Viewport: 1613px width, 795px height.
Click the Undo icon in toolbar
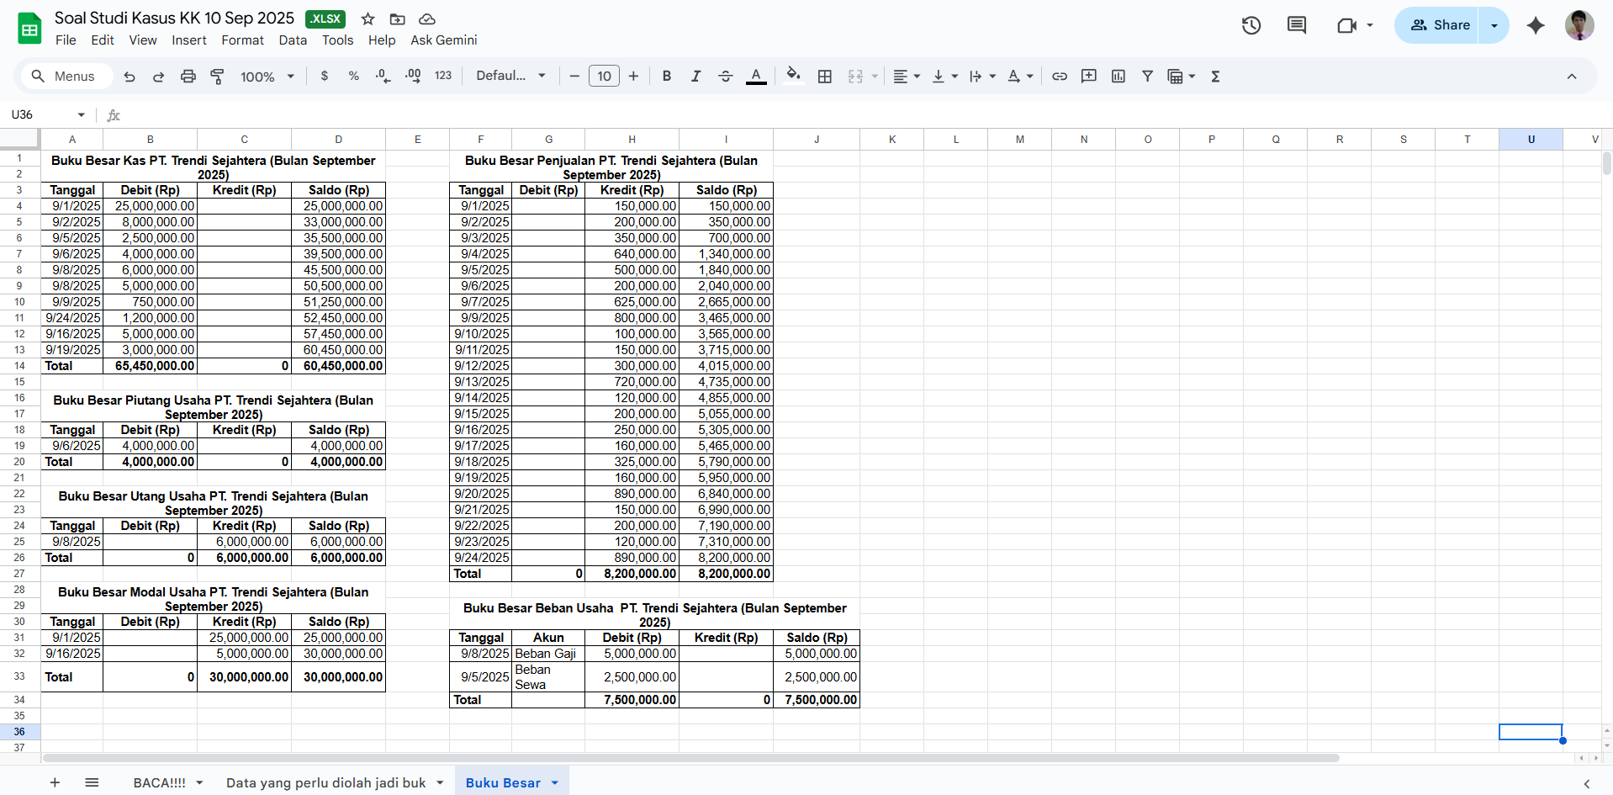tap(130, 77)
